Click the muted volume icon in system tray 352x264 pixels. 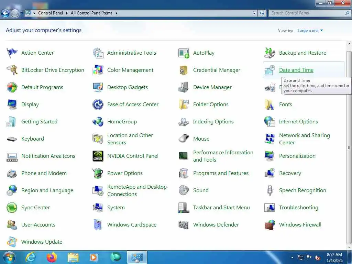(x=317, y=258)
